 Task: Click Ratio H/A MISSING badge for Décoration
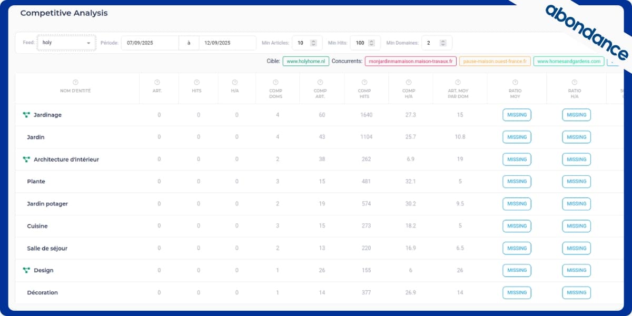click(576, 292)
